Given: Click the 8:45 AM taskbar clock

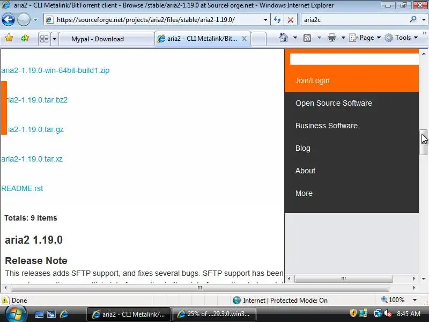Looking at the screenshot, I should pyautogui.click(x=409, y=313).
